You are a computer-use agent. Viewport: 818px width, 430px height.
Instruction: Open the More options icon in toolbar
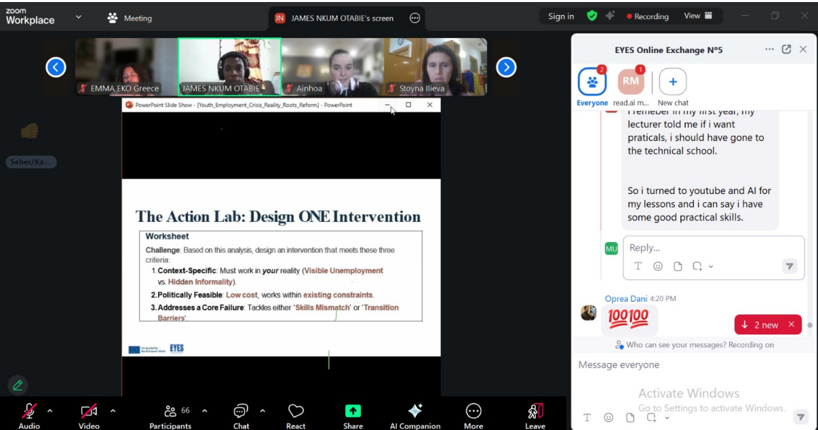473,412
